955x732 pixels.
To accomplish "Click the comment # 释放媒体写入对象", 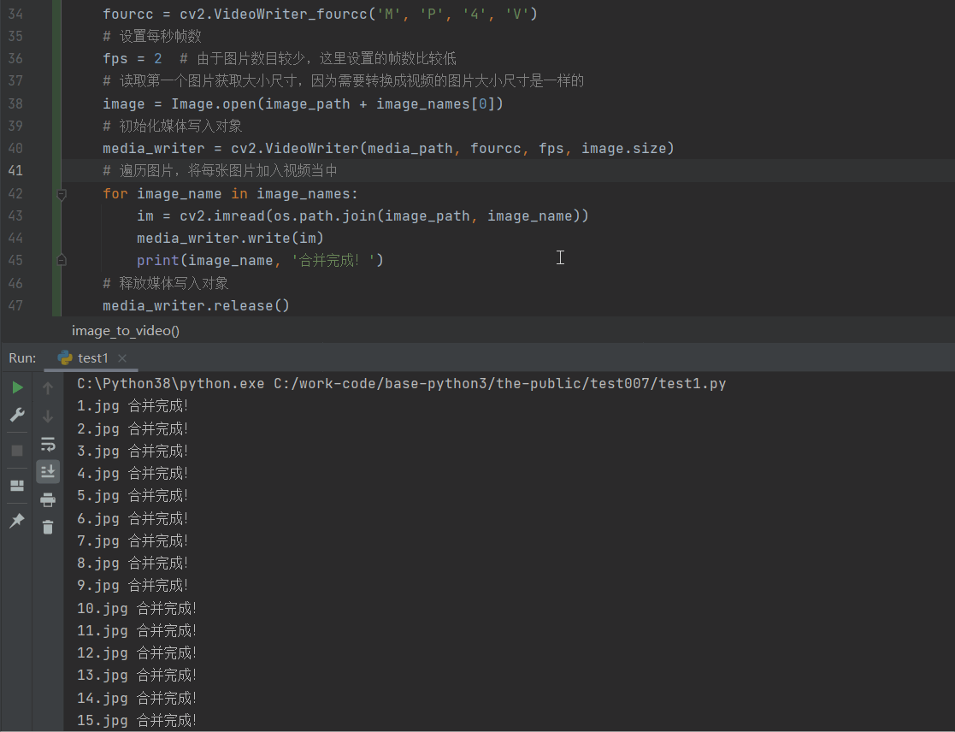I will pos(165,283).
